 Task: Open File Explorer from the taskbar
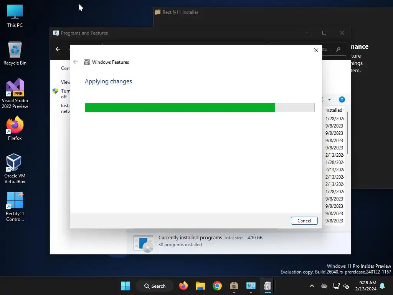click(x=200, y=286)
